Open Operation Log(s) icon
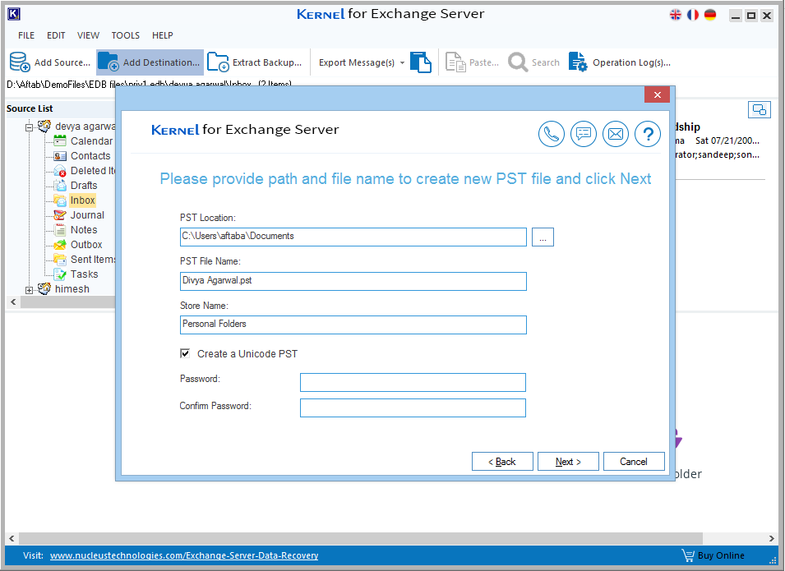 578,62
